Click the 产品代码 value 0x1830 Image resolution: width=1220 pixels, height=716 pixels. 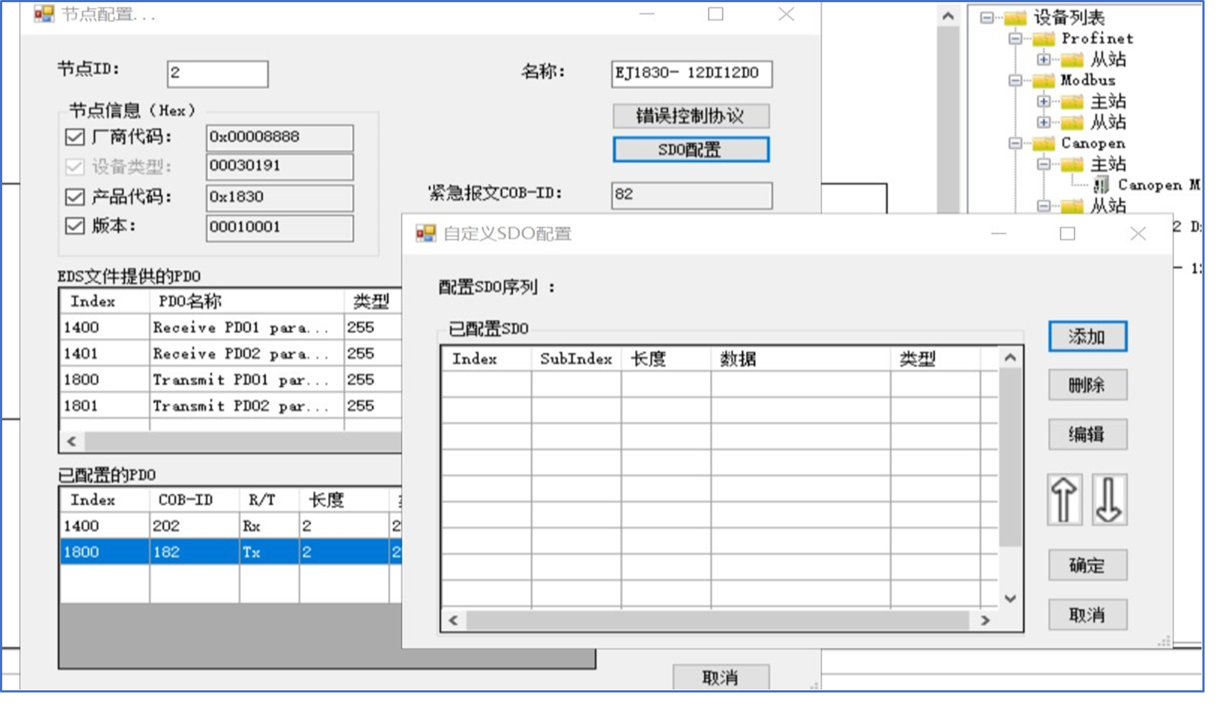point(279,198)
